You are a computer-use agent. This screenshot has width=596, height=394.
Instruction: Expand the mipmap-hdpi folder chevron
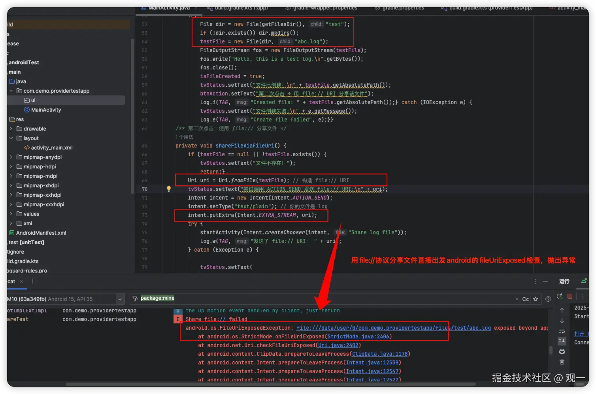point(11,166)
